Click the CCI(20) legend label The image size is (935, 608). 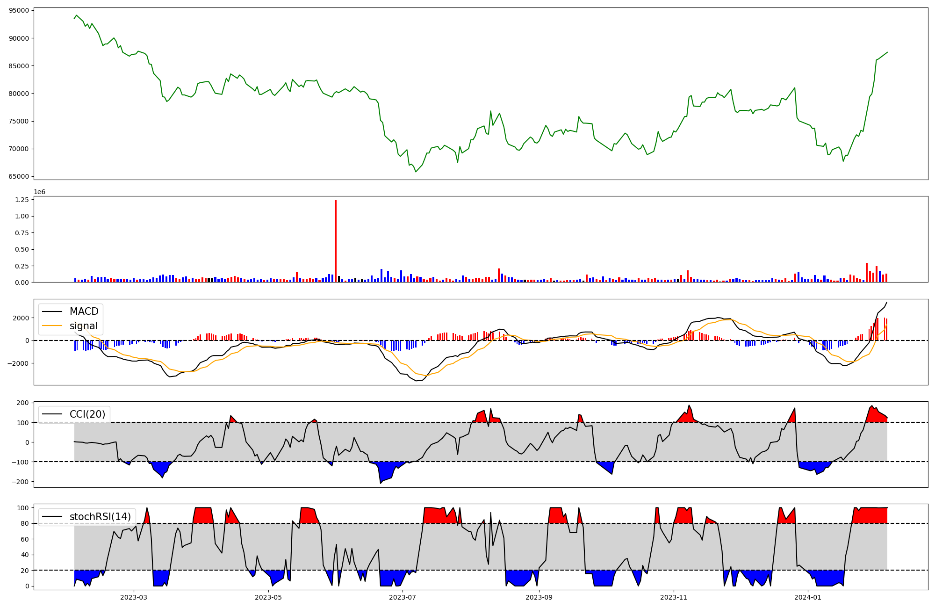(87, 414)
